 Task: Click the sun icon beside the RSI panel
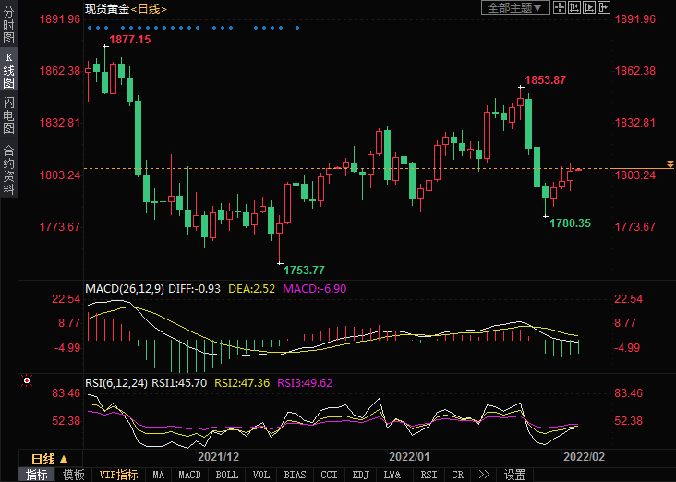coord(27,380)
